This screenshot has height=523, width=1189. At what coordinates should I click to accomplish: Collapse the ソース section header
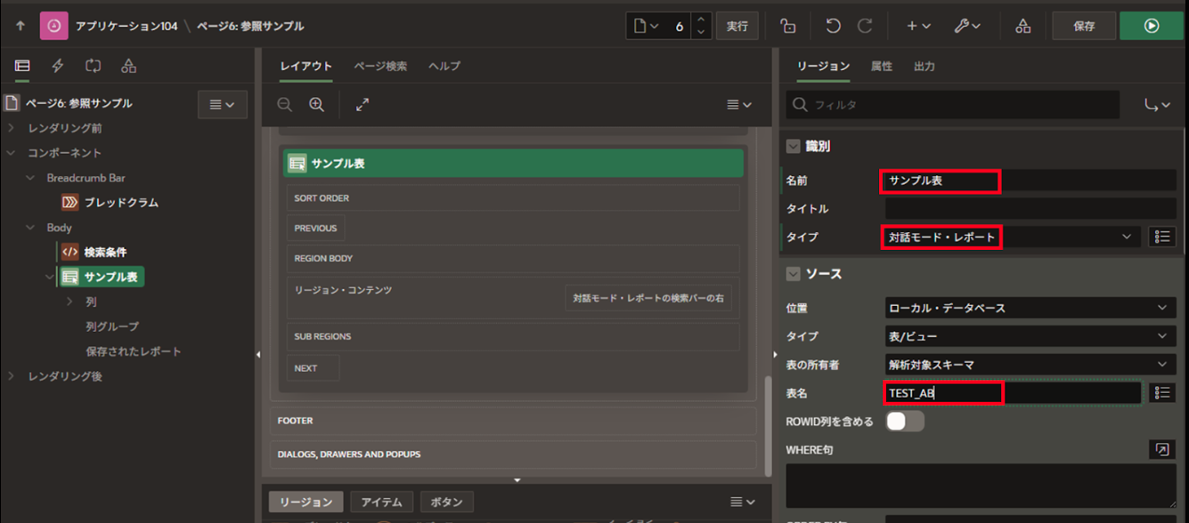coord(793,274)
